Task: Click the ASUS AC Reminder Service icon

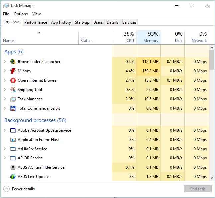Action: click(13, 167)
